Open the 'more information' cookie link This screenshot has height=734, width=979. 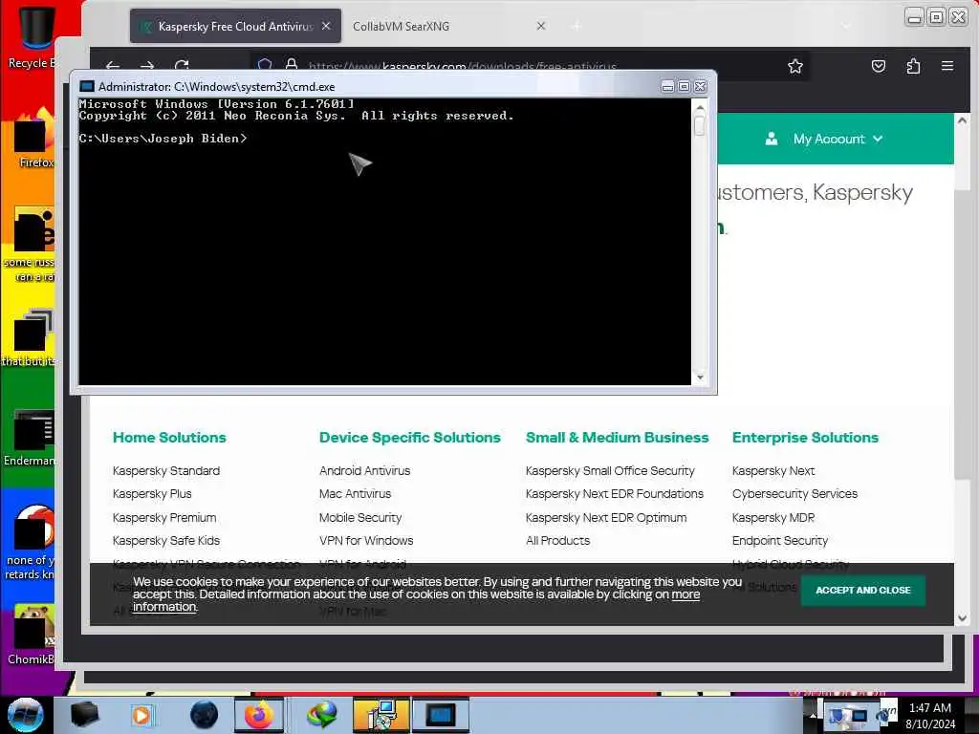(x=685, y=594)
